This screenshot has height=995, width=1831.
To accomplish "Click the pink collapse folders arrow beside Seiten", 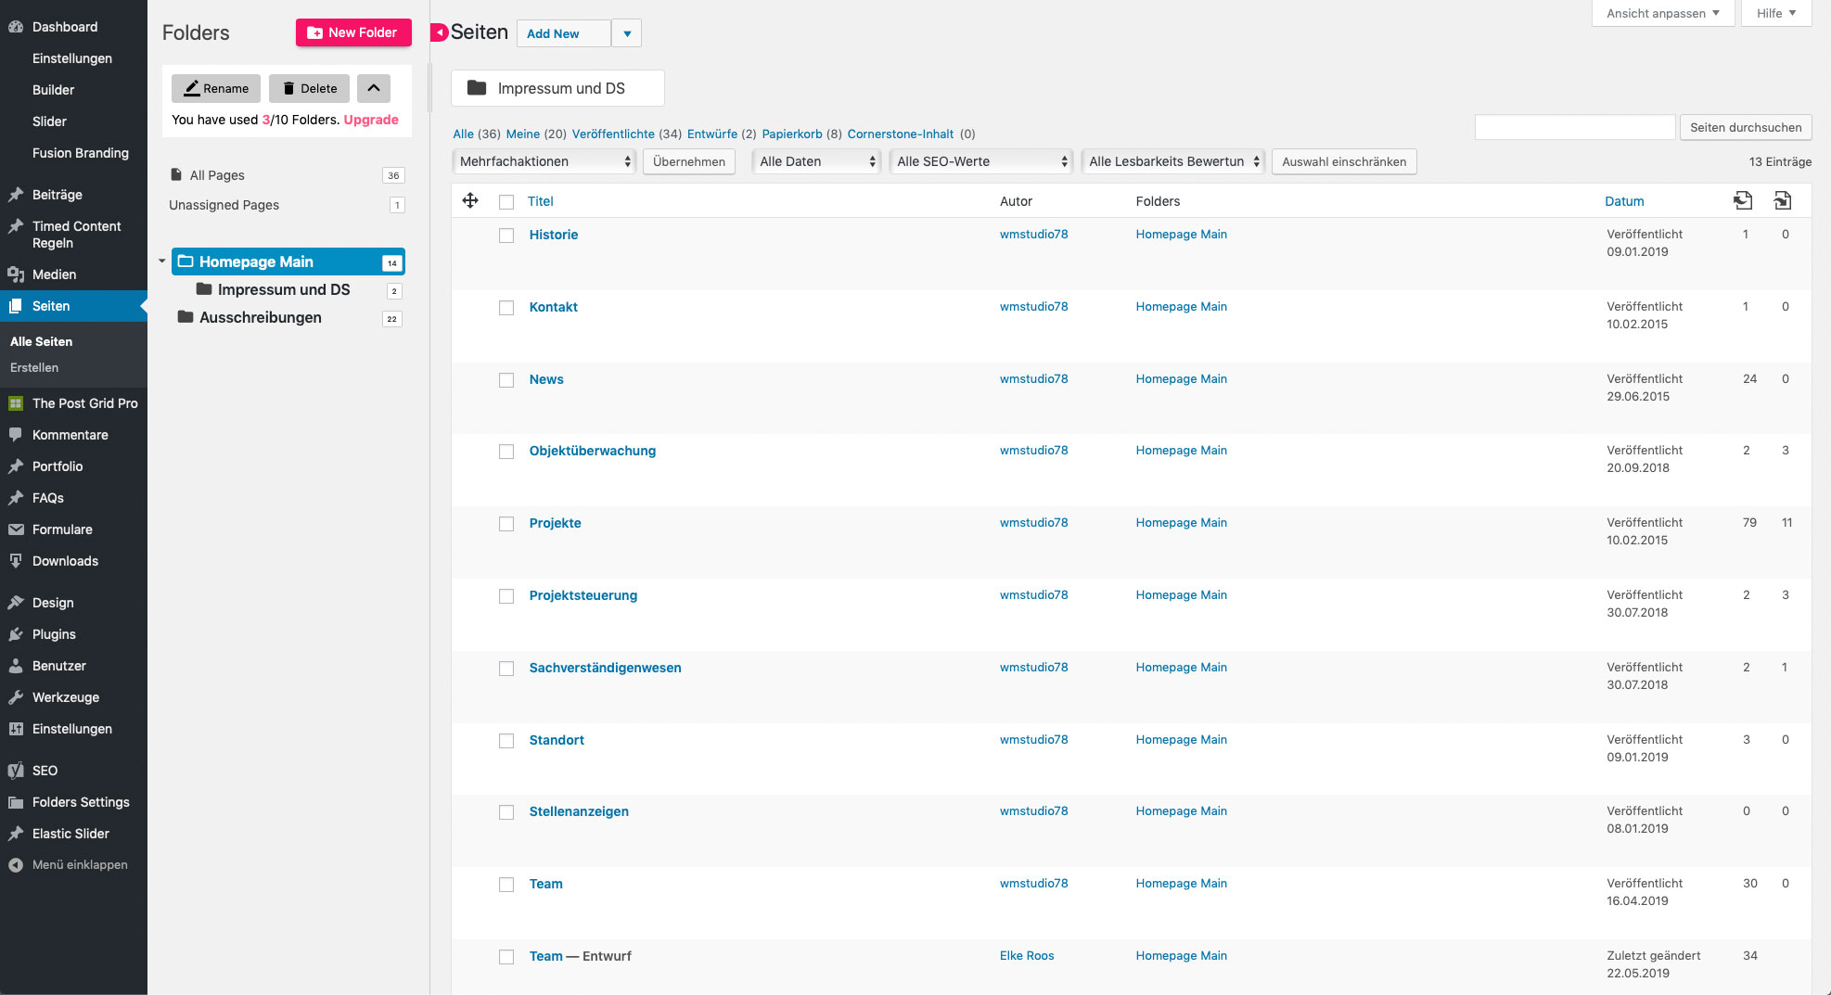I will tap(439, 32).
